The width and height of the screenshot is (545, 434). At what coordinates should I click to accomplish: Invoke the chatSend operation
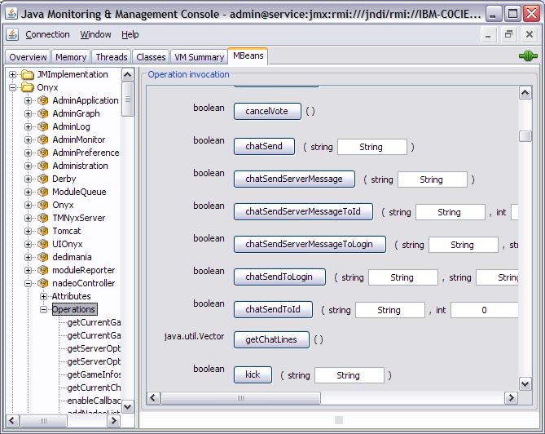click(264, 146)
